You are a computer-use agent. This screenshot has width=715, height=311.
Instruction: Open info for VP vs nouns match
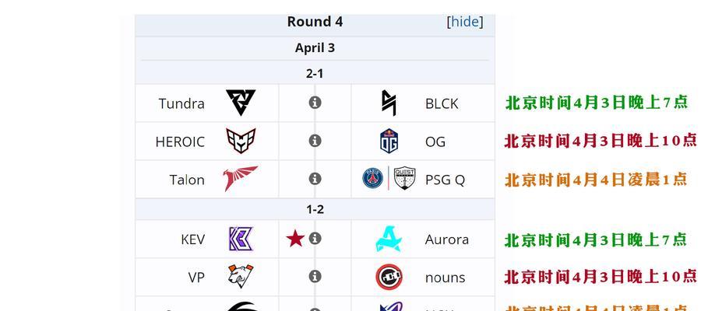click(x=315, y=276)
